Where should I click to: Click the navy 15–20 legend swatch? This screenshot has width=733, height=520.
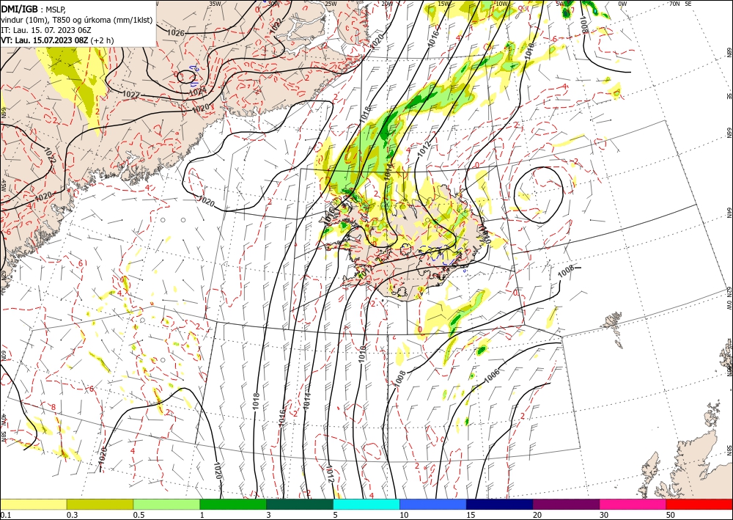(x=500, y=504)
